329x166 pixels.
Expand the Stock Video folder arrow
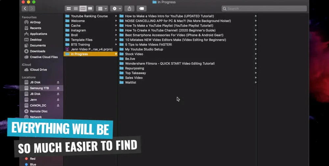click(256, 54)
